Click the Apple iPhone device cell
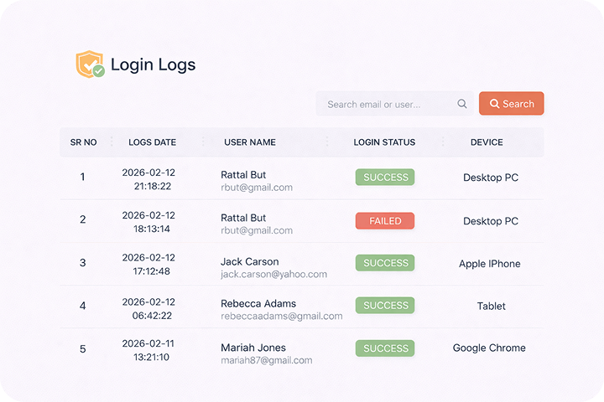The image size is (604, 402). (489, 264)
